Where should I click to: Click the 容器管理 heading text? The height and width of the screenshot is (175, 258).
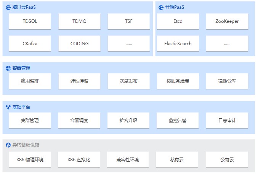21,68
